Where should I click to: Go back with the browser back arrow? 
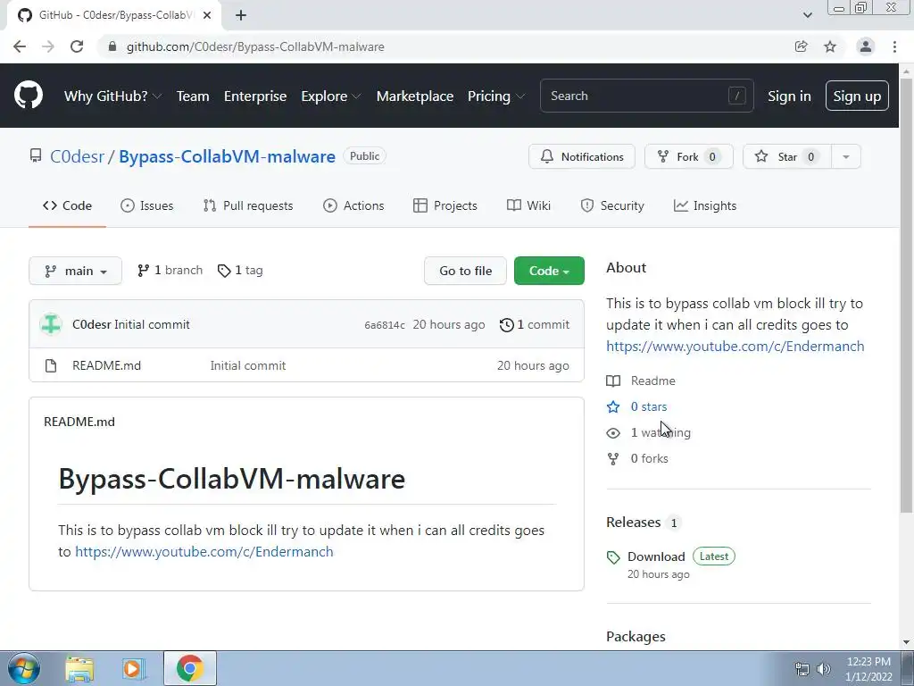20,46
